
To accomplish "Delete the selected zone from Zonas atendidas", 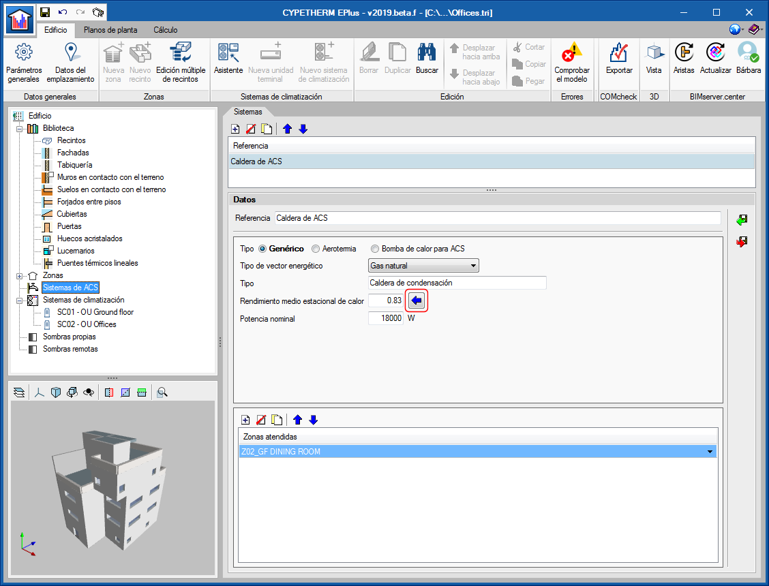I will (261, 420).
